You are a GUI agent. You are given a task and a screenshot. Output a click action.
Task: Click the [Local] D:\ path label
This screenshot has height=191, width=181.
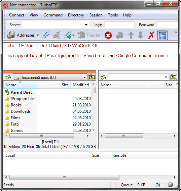50,142
